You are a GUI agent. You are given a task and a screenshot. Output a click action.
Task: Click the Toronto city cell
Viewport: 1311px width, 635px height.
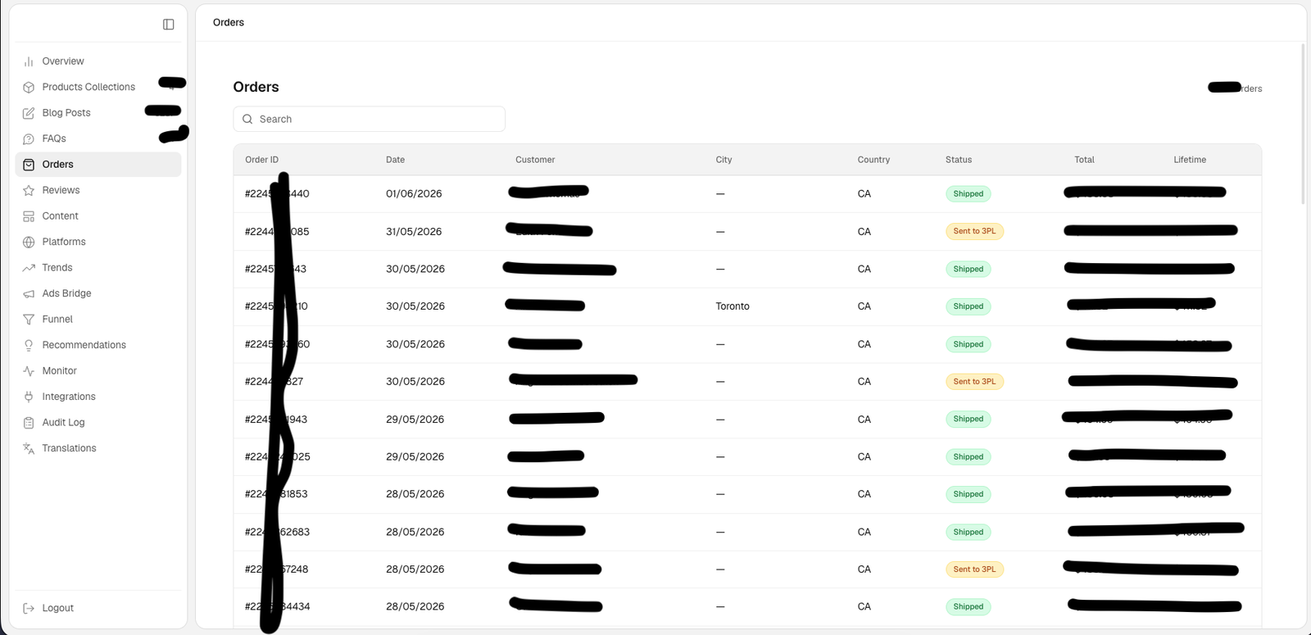coord(733,306)
